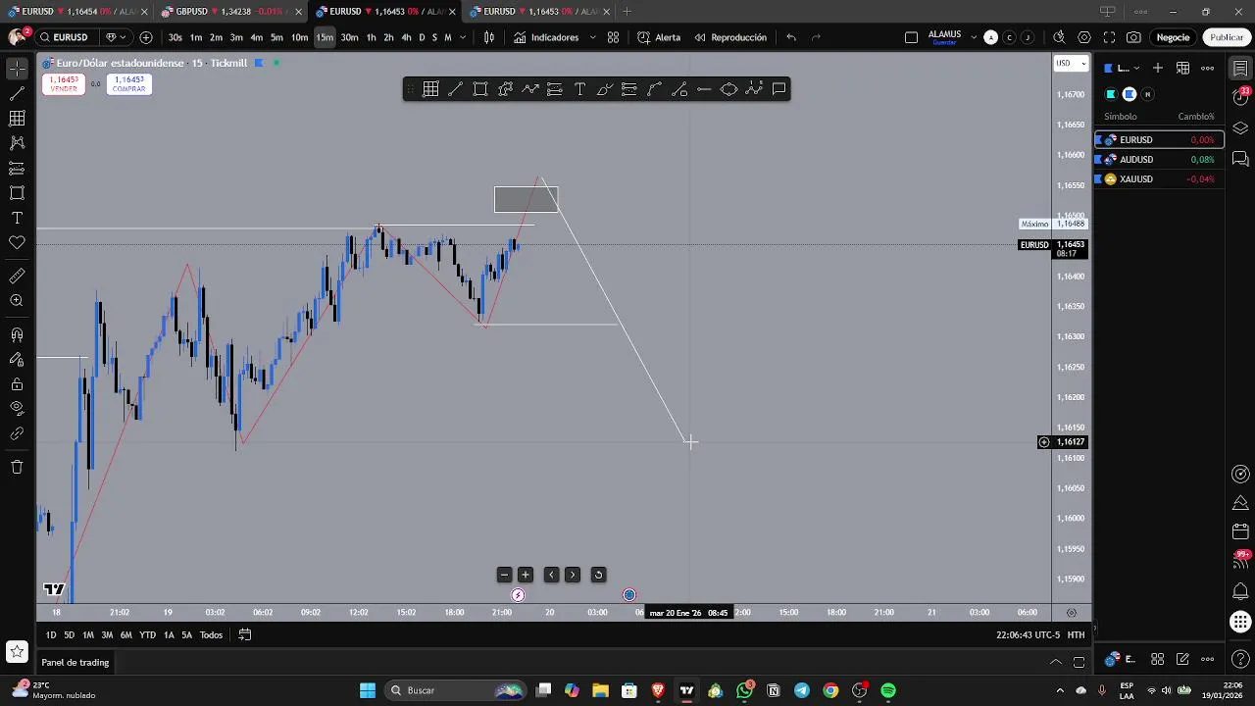Click the Negocie button
This screenshot has width=1255, height=706.
[1173, 37]
